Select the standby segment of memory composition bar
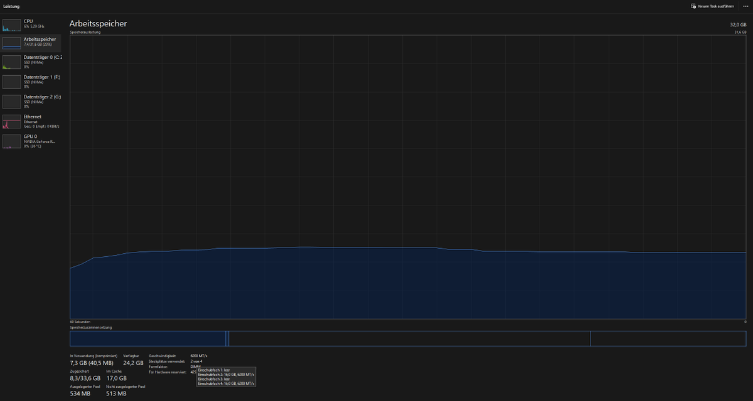Screen dimensions: 753x401 [x=410, y=338]
